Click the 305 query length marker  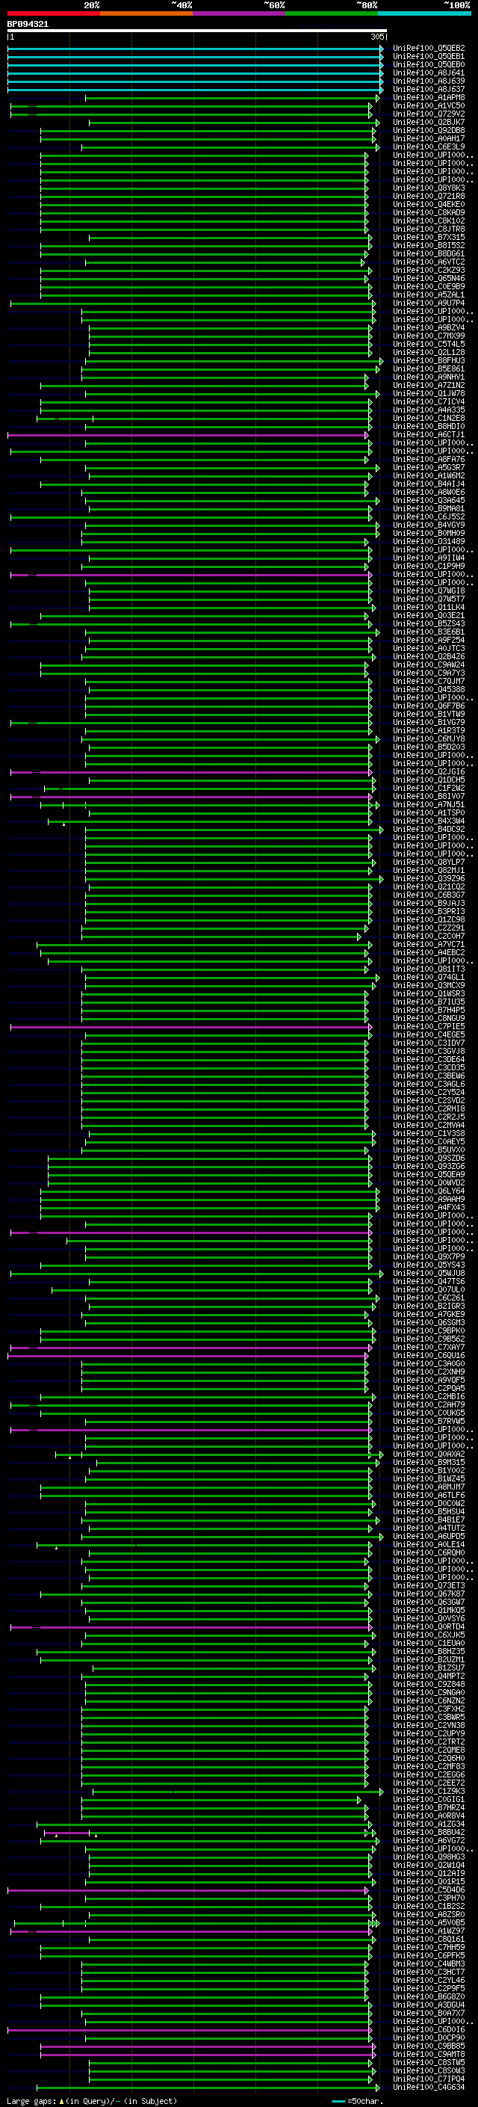[376, 37]
